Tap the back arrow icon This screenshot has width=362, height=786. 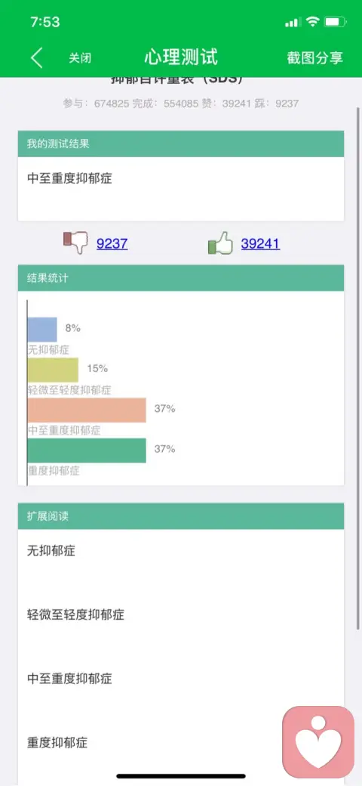pos(37,57)
